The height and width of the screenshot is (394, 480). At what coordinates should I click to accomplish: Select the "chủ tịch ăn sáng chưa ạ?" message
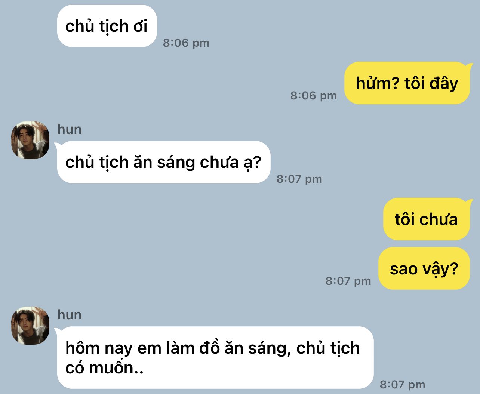pos(163,162)
